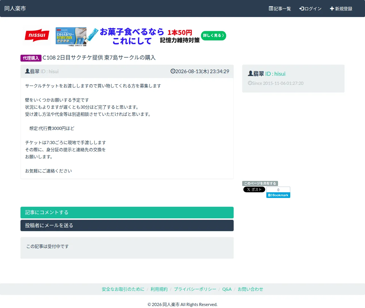Image resolution: width=365 pixels, height=308 pixels.
Task: Click the line 想定:代行費3000円ほど in the post
Action: [52, 128]
